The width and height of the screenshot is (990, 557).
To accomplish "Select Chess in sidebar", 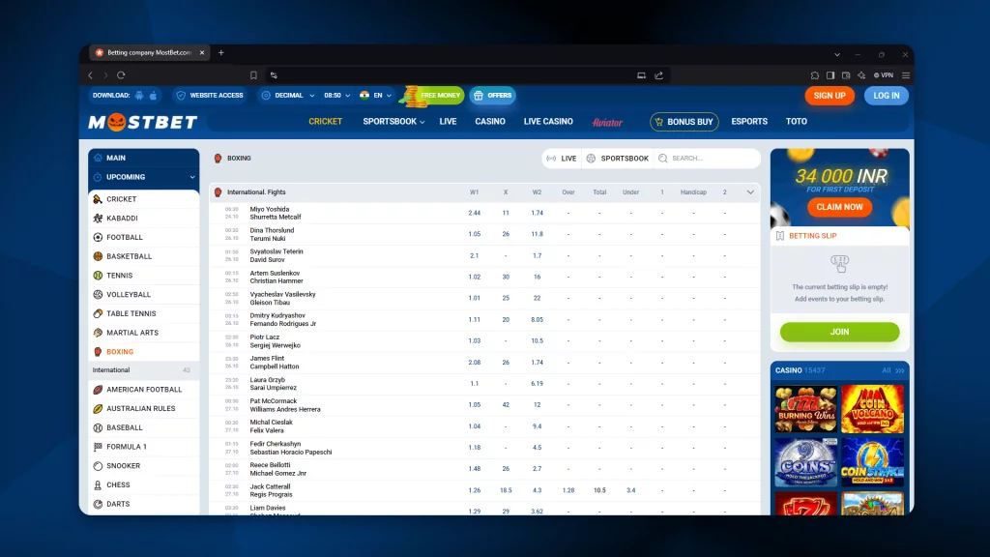I will (144, 485).
